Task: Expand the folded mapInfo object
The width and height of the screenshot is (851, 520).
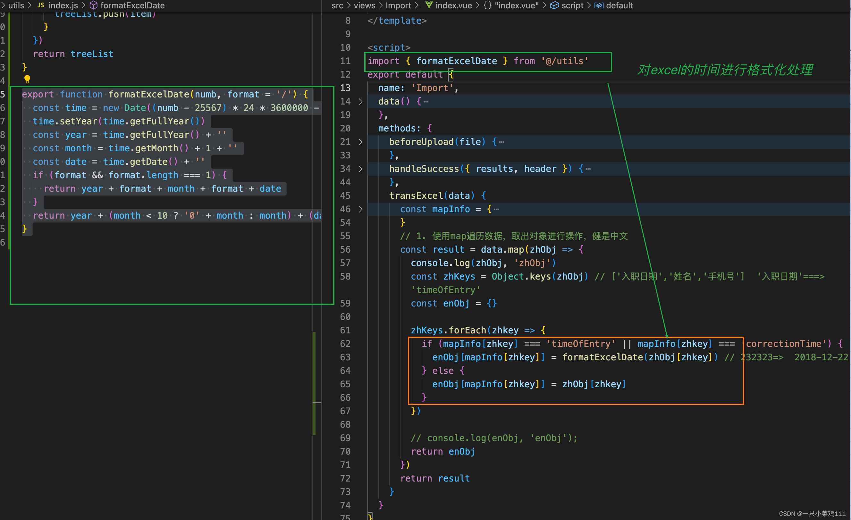Action: (361, 209)
